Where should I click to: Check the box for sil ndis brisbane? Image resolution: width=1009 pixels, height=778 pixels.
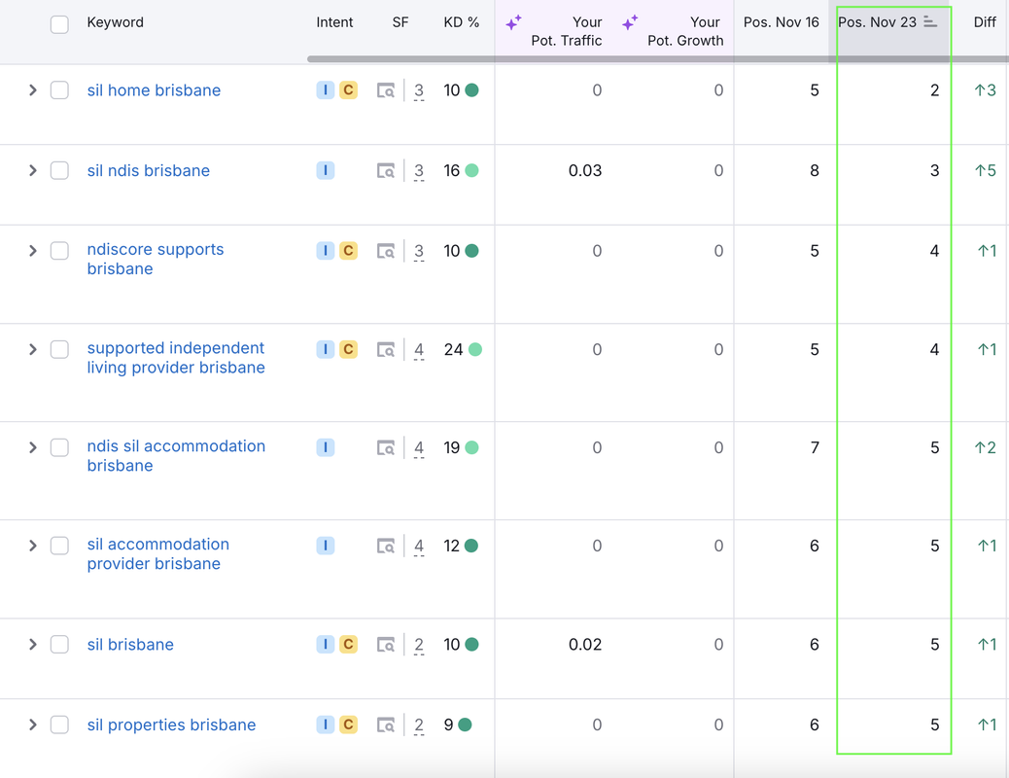pyautogui.click(x=60, y=170)
